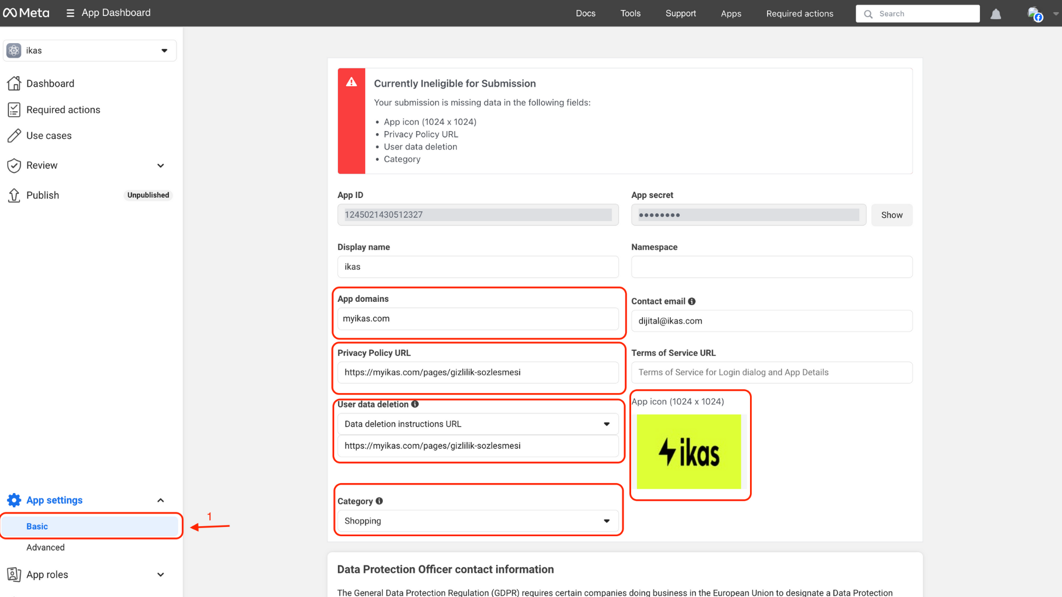This screenshot has height=597, width=1062.
Task: Click the Search field in top bar
Action: [918, 14]
